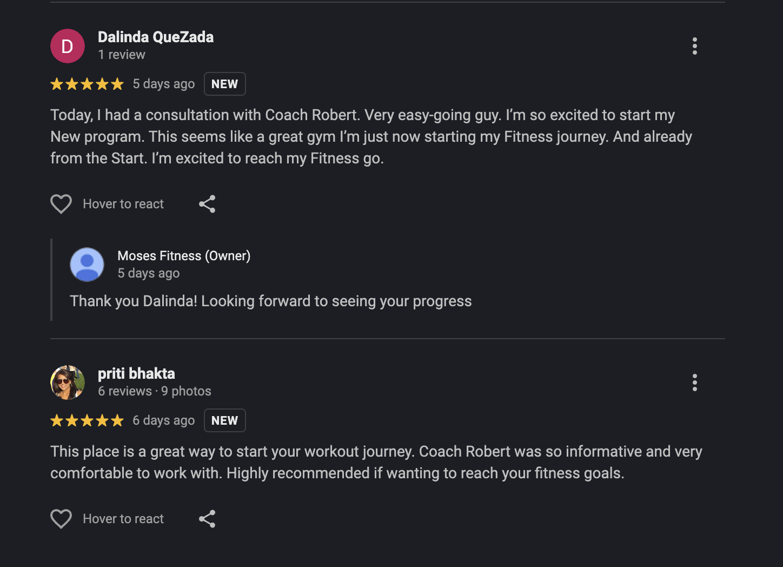Image resolution: width=783 pixels, height=567 pixels.
Task: Share priti bhakta's review
Action: 207,519
